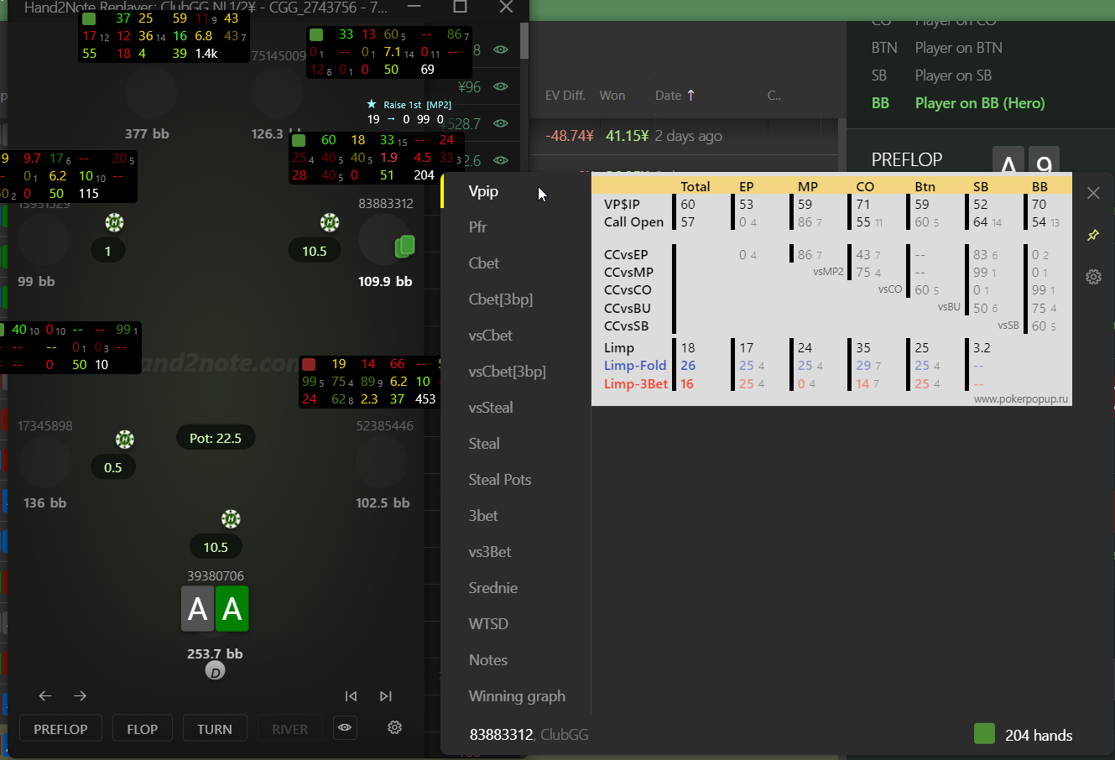
Task: Toggle eye icon beside ¥96 row
Action: coord(501,86)
